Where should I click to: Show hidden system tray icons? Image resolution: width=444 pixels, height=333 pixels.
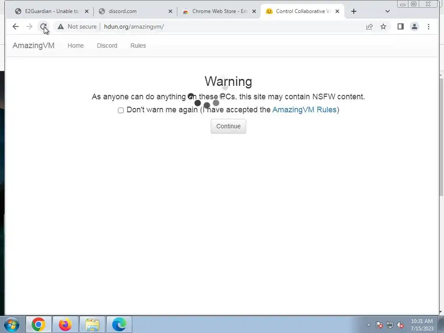coord(369,325)
